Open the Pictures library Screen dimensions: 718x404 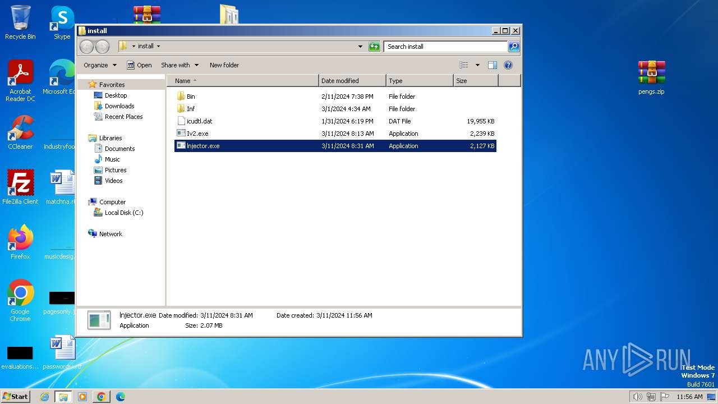[116, 170]
